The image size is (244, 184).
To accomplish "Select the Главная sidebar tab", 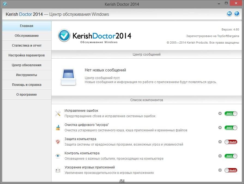I will click(27, 26).
